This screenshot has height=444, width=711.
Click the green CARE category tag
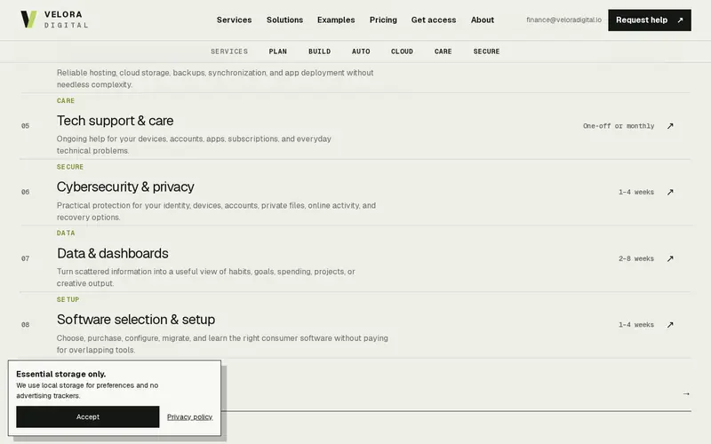tap(66, 100)
